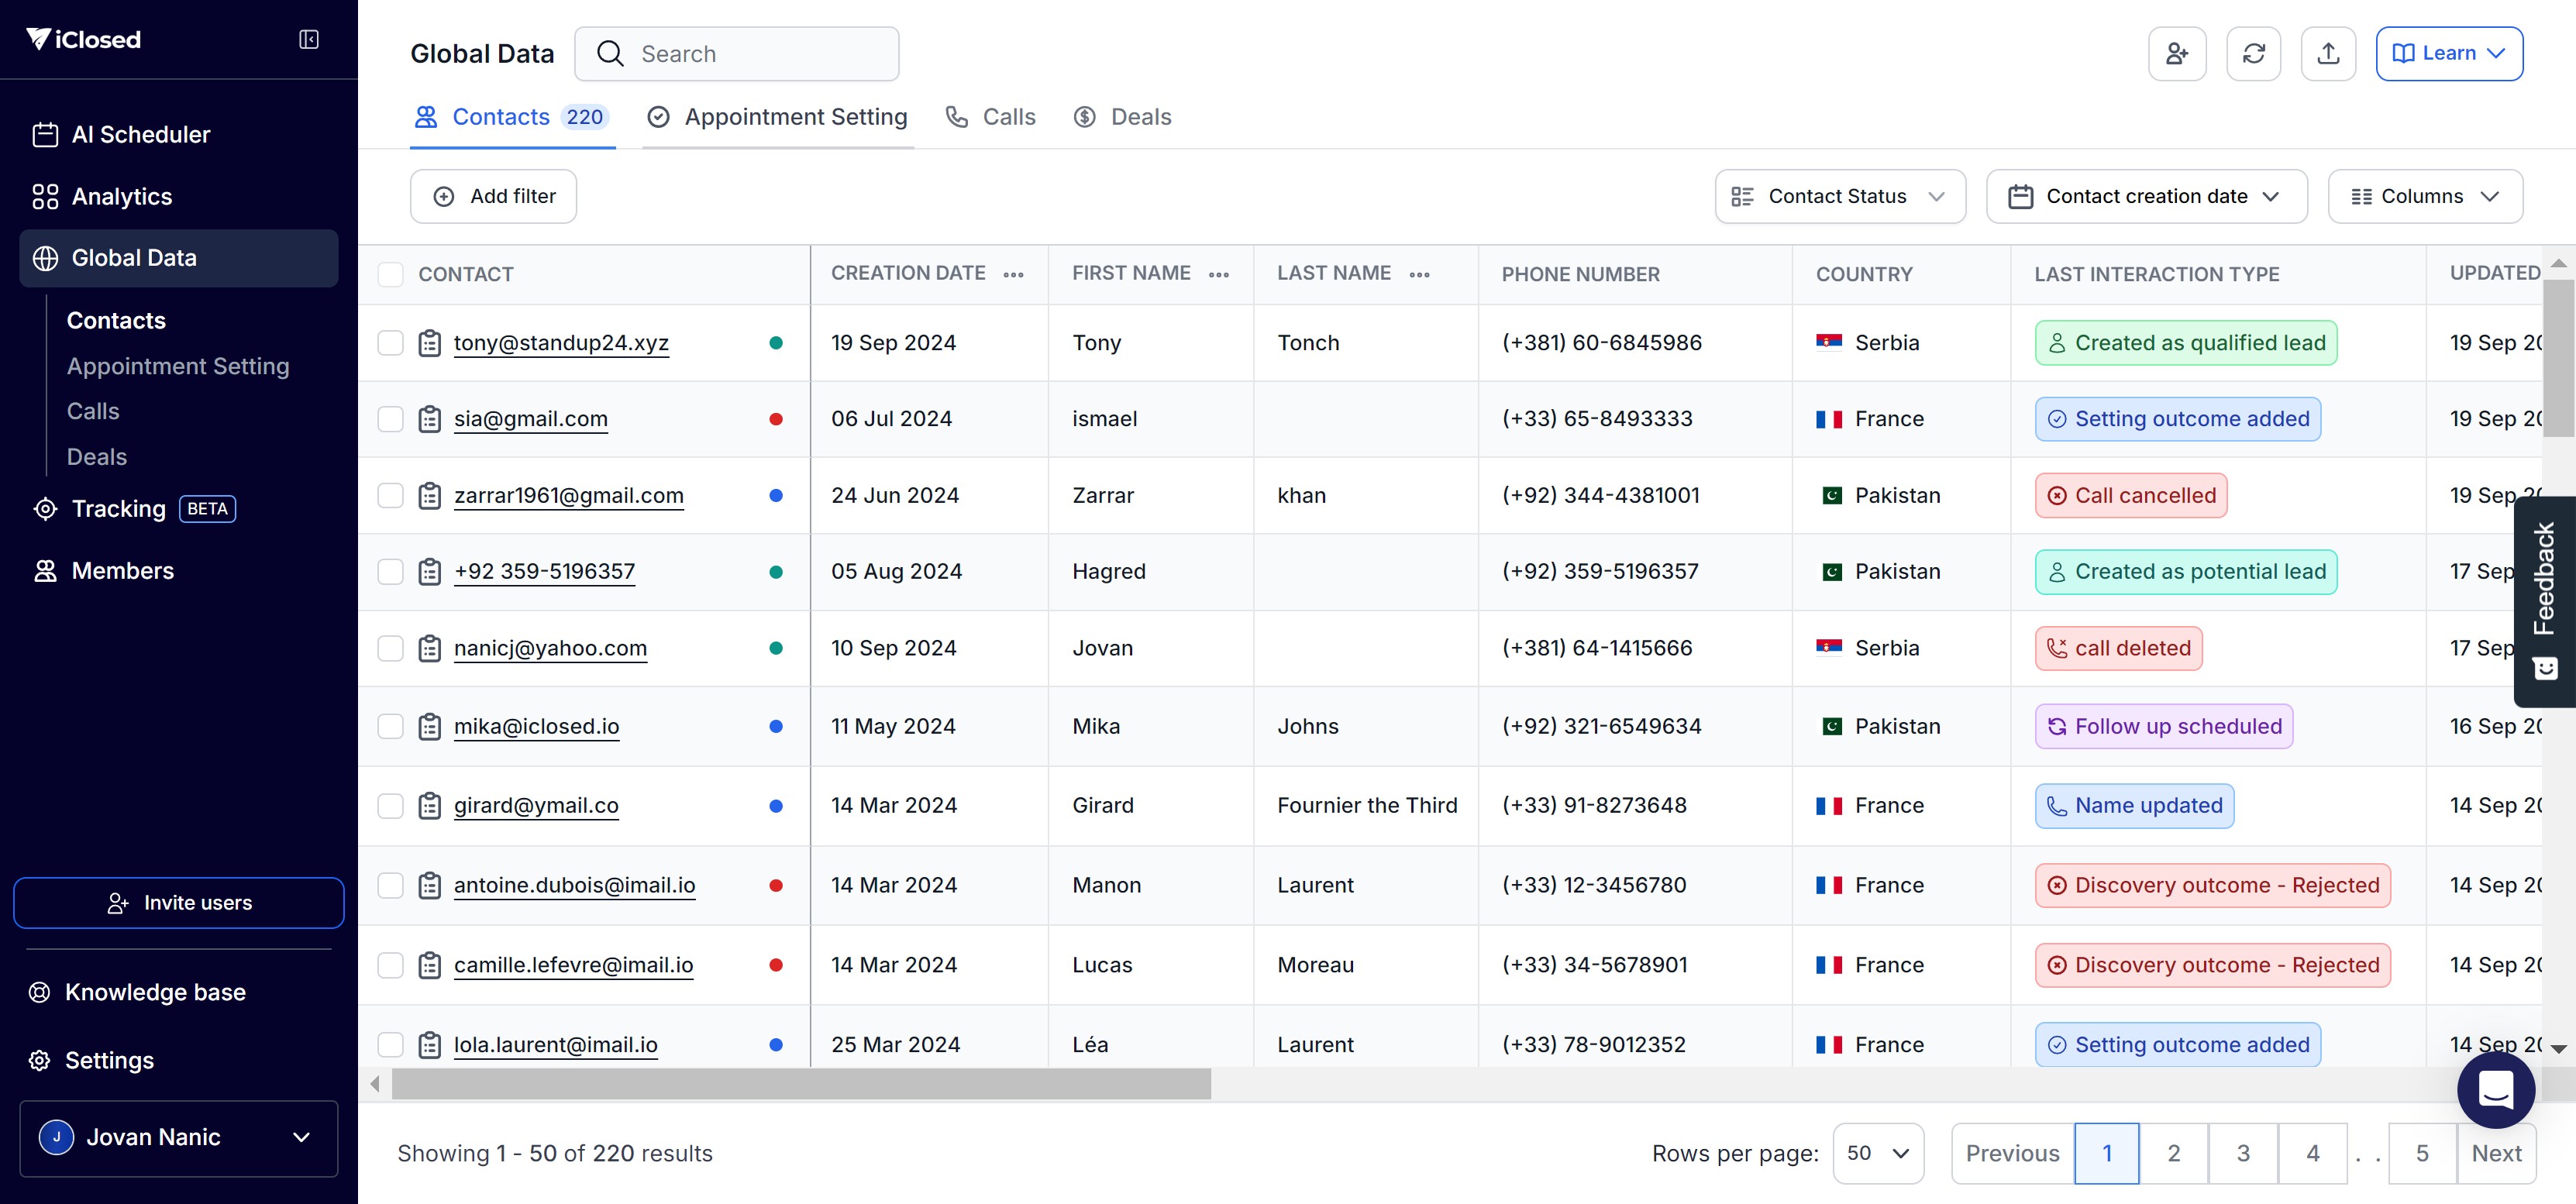Open the chat support bubble

tap(2495, 1089)
